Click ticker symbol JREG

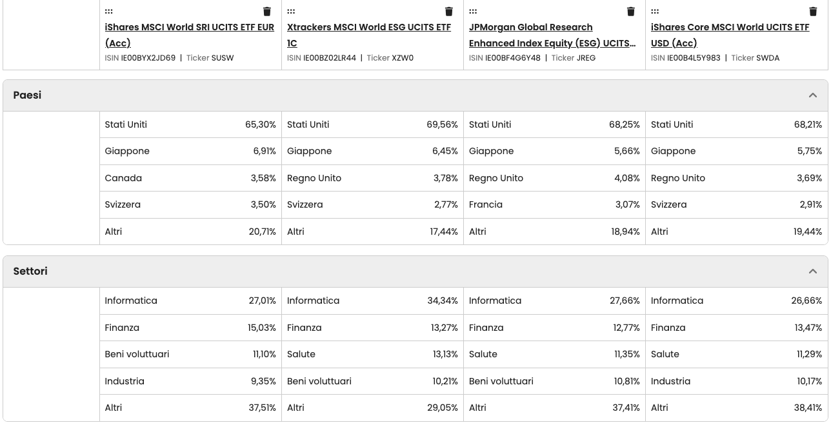pyautogui.click(x=586, y=58)
